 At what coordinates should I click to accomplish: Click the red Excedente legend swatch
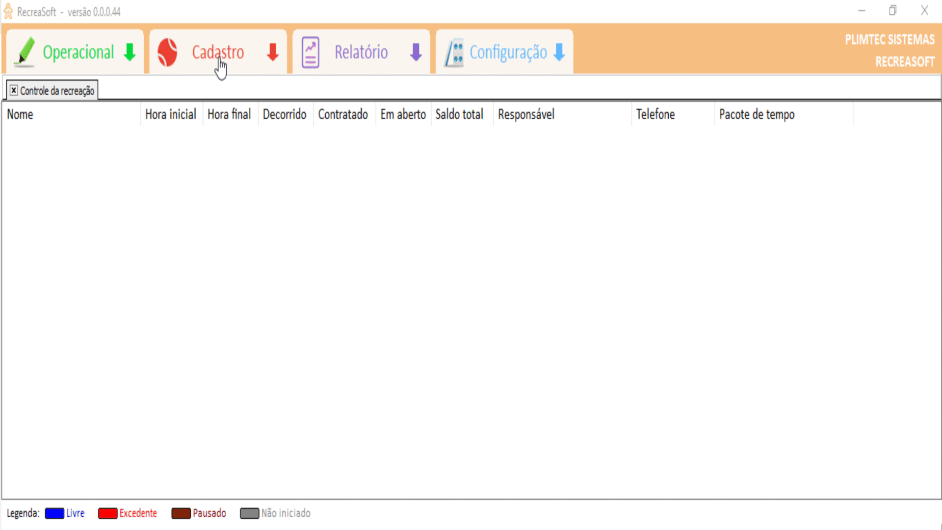click(107, 513)
